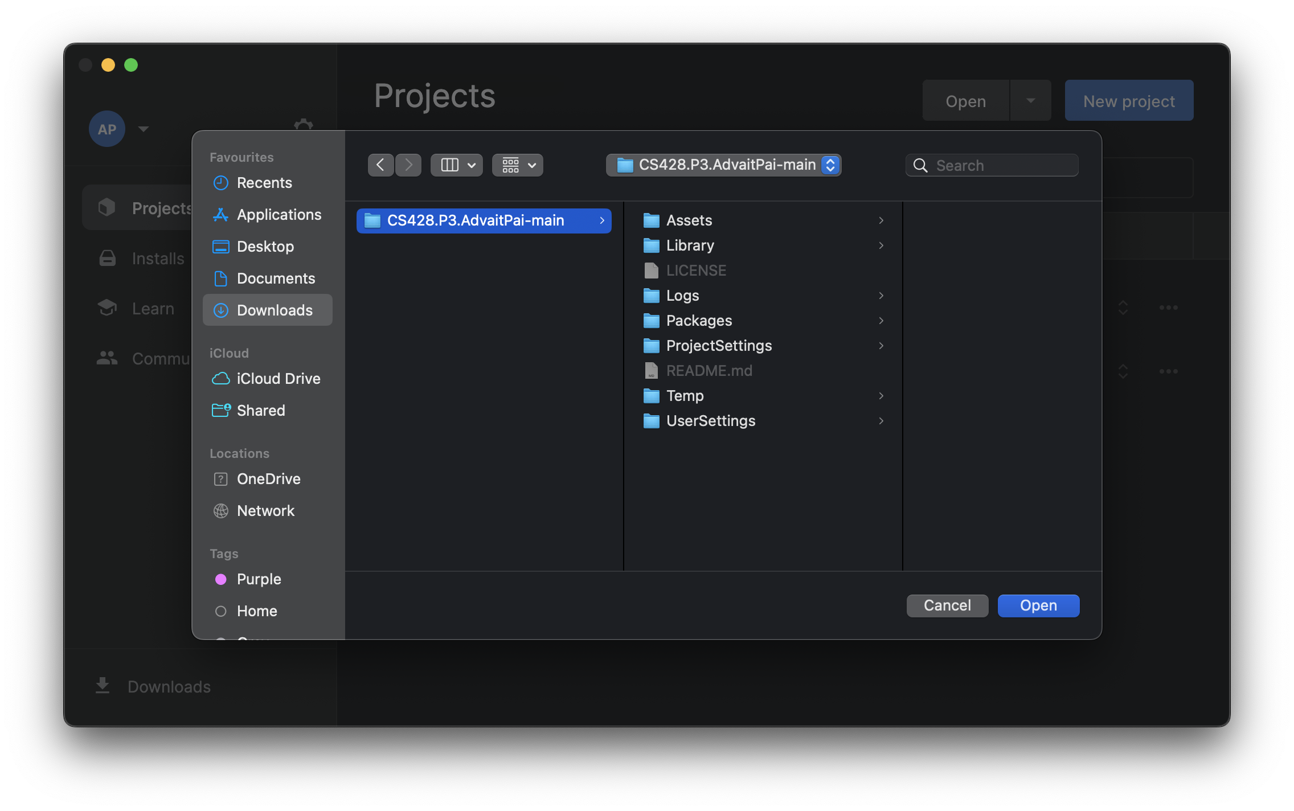Open the grouping options dropdown
Screen dimensions: 1294x811
coord(517,165)
